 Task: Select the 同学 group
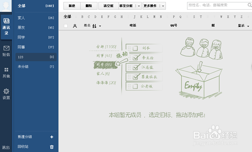point(36,37)
